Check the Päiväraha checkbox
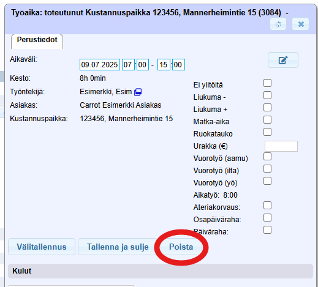The image size is (318, 287). coord(267,230)
